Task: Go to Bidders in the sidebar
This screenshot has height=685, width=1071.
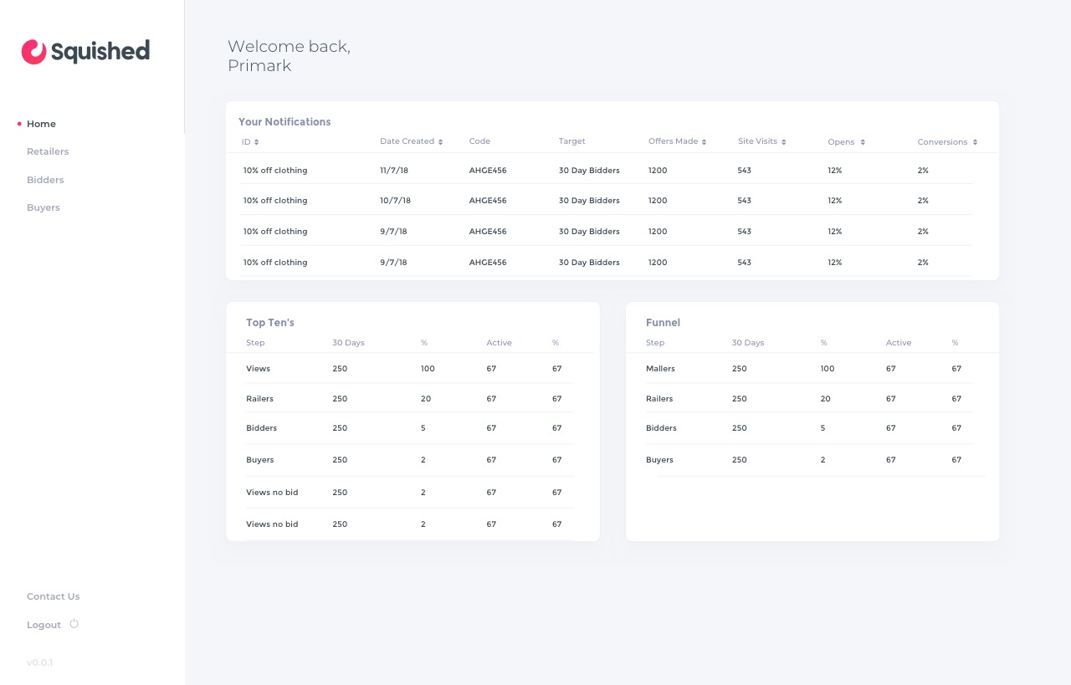Action: coord(45,180)
